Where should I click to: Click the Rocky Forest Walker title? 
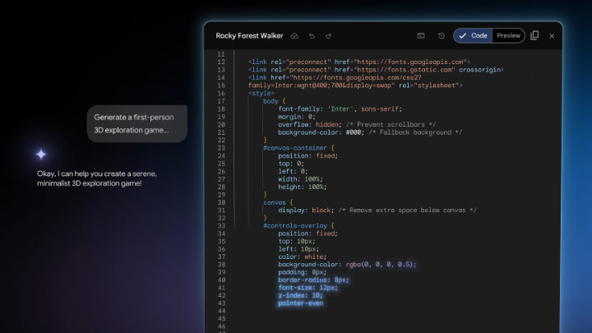pos(249,36)
